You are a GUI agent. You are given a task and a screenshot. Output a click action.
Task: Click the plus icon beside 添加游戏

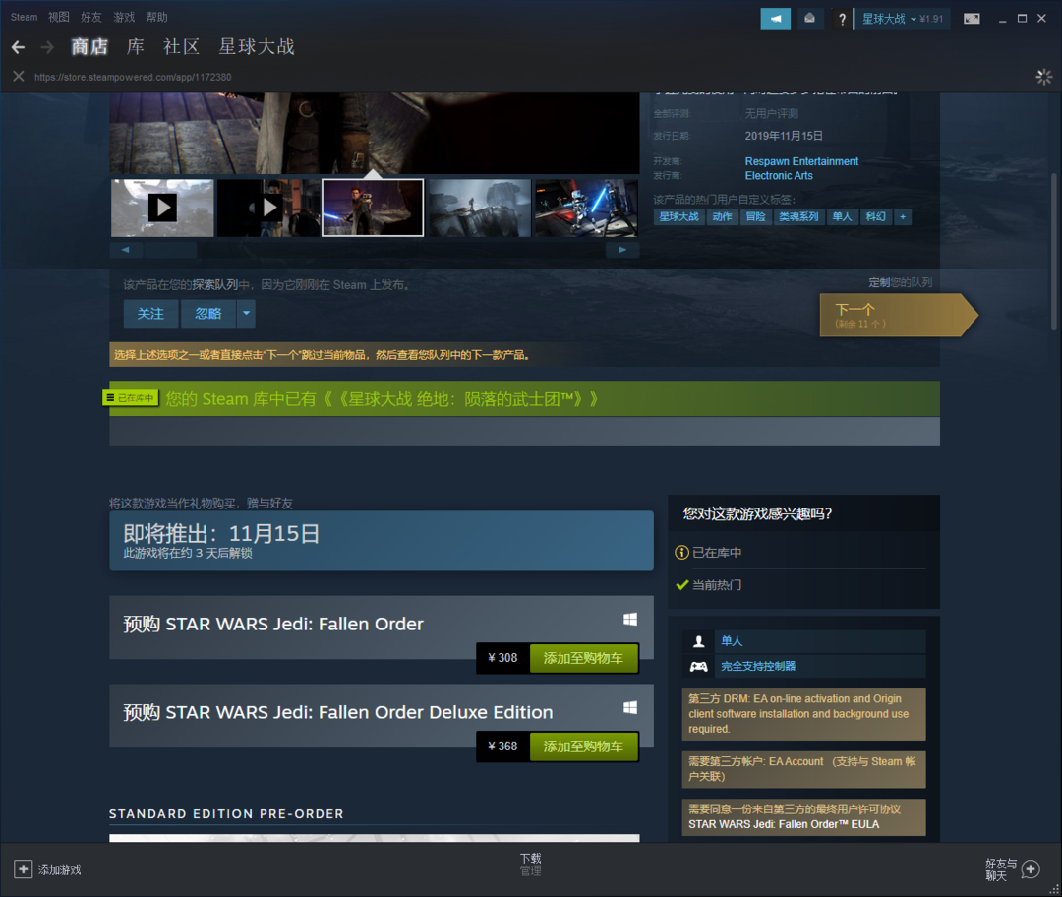pos(23,869)
